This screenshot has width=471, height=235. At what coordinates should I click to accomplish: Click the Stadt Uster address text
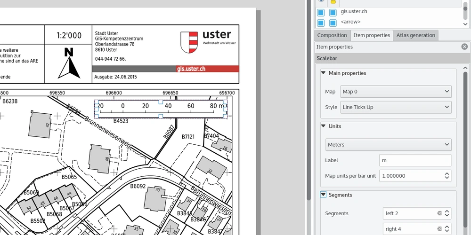(119, 41)
